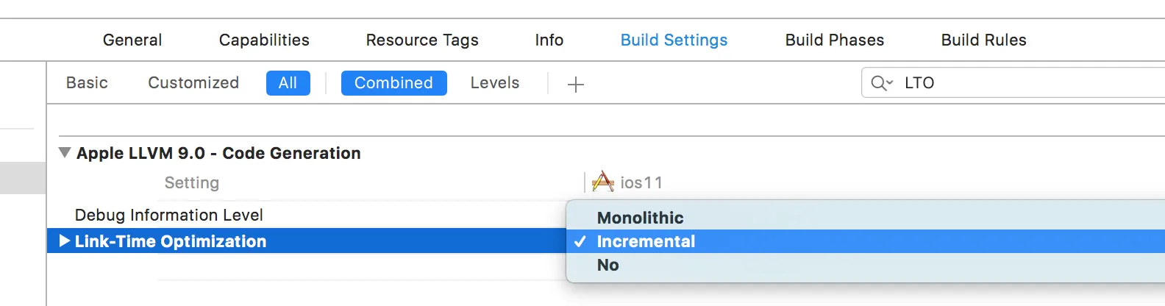The image size is (1165, 306).
Task: Click the ios11 target app icon
Action: coord(602,182)
